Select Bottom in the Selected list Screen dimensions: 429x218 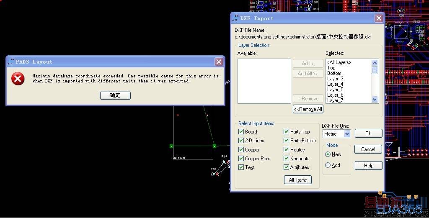[x=334, y=73]
